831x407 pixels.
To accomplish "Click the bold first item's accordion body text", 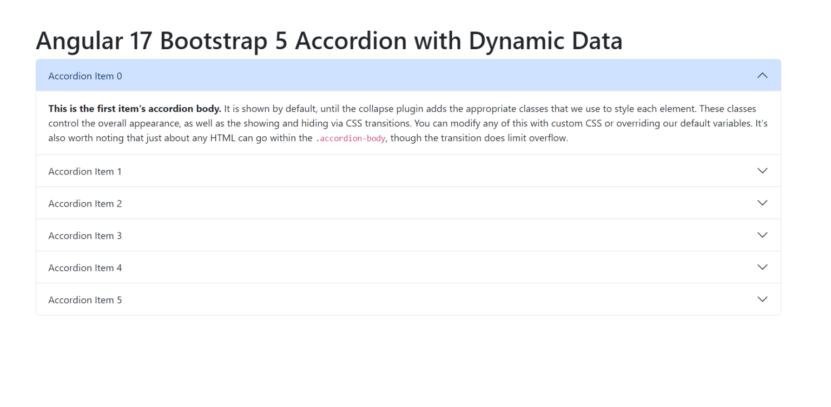I will click(x=135, y=109).
